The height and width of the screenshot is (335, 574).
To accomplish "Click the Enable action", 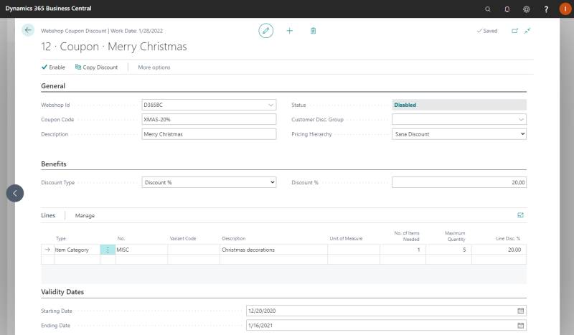I will [x=53, y=67].
